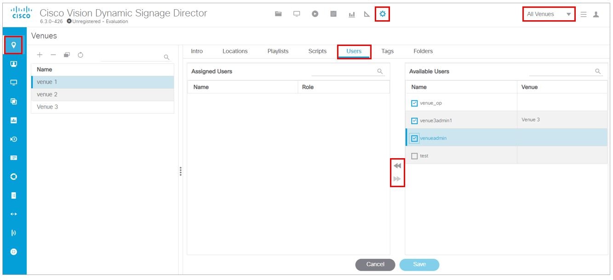
Task: Click the magnifier icon in venue search
Action: click(166, 57)
